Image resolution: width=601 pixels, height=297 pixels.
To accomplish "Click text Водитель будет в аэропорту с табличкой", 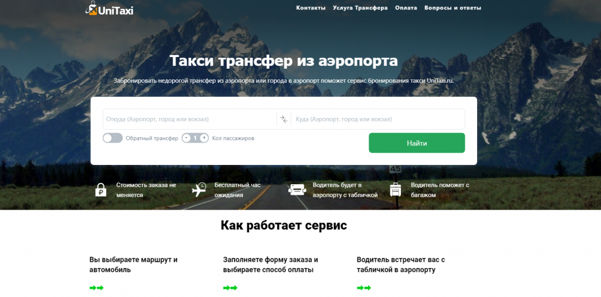I will (x=345, y=190).
